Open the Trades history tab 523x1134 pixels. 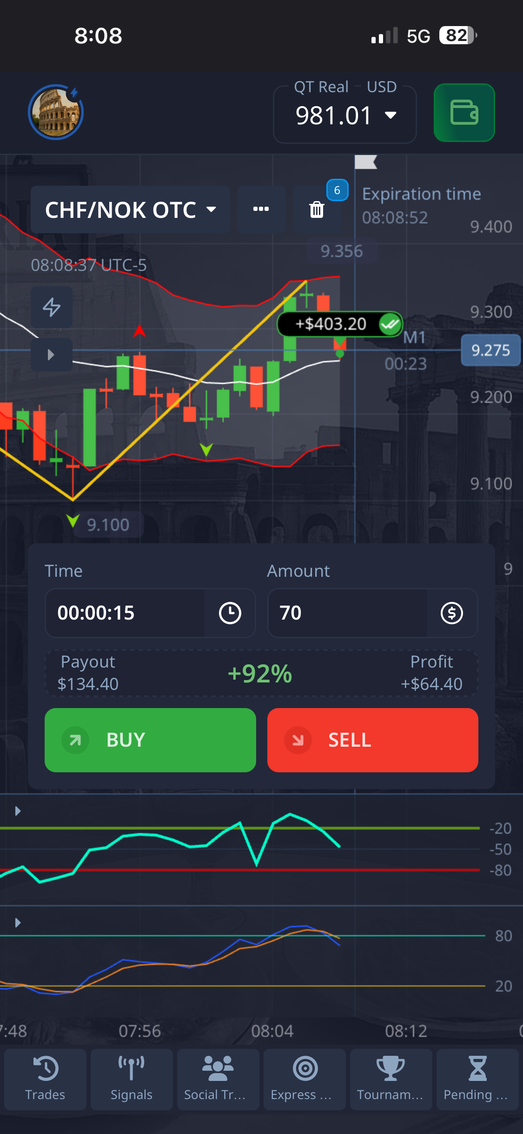pos(45,1079)
